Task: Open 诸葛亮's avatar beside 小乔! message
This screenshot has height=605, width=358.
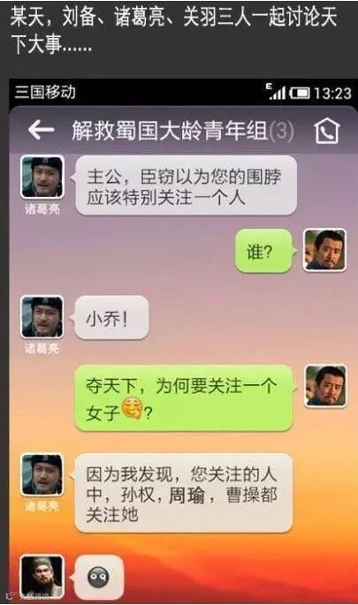Action: (42, 317)
